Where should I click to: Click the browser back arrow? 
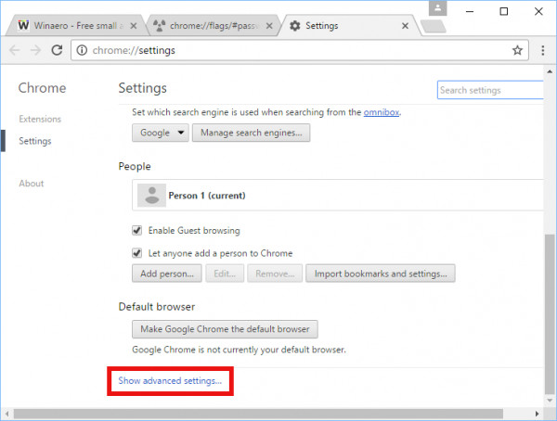coord(15,50)
